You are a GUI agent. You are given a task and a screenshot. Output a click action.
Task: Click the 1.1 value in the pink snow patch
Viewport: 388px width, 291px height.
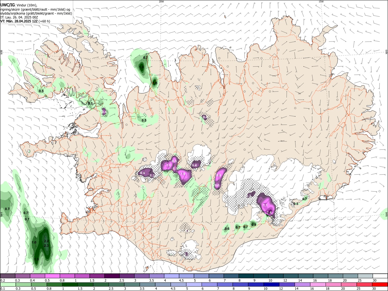[265, 206]
